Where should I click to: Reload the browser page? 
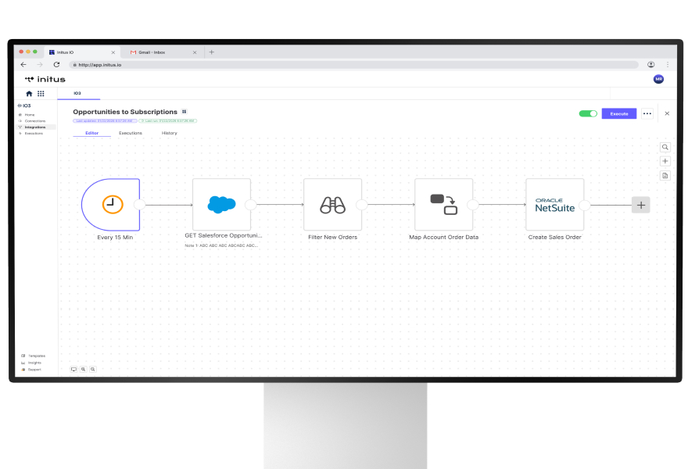pyautogui.click(x=56, y=65)
